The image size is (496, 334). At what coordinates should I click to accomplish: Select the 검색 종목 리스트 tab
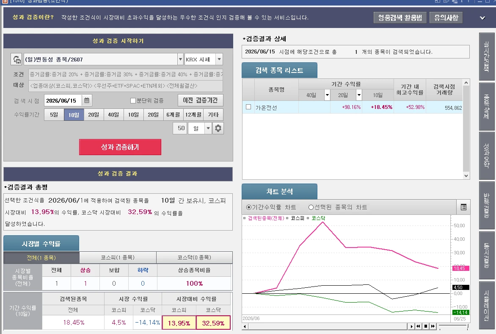click(x=279, y=70)
